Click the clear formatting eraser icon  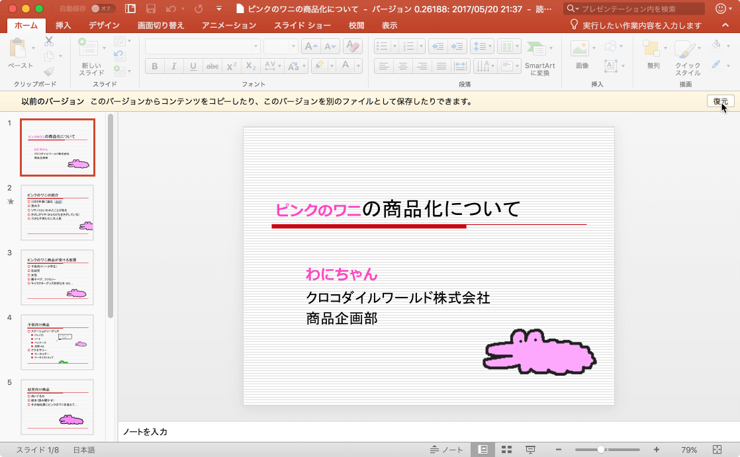click(x=353, y=46)
